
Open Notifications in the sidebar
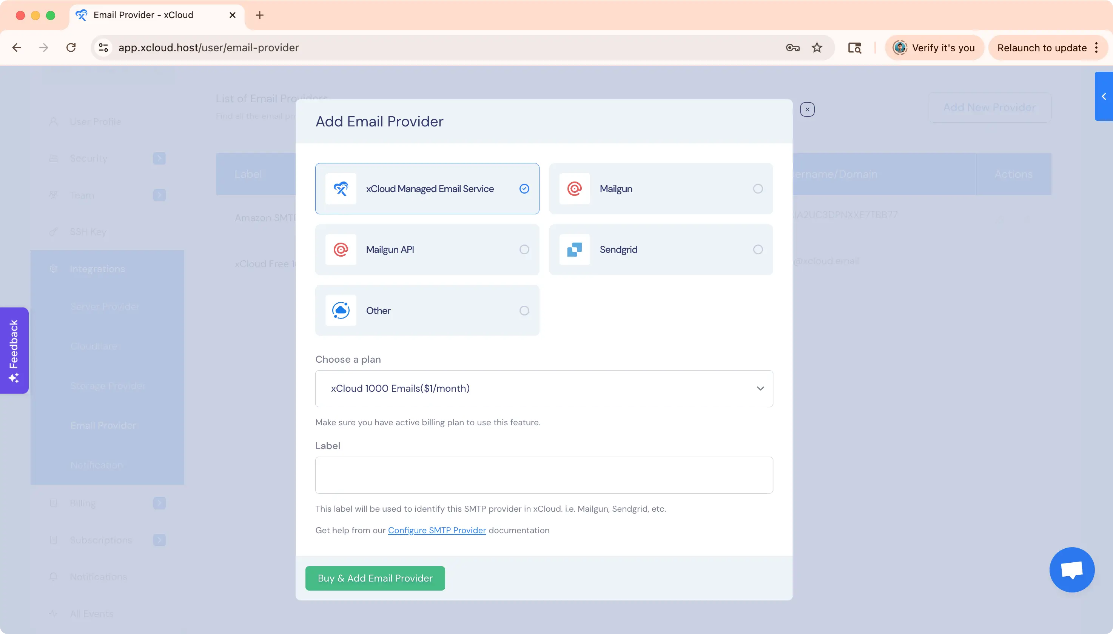click(99, 577)
